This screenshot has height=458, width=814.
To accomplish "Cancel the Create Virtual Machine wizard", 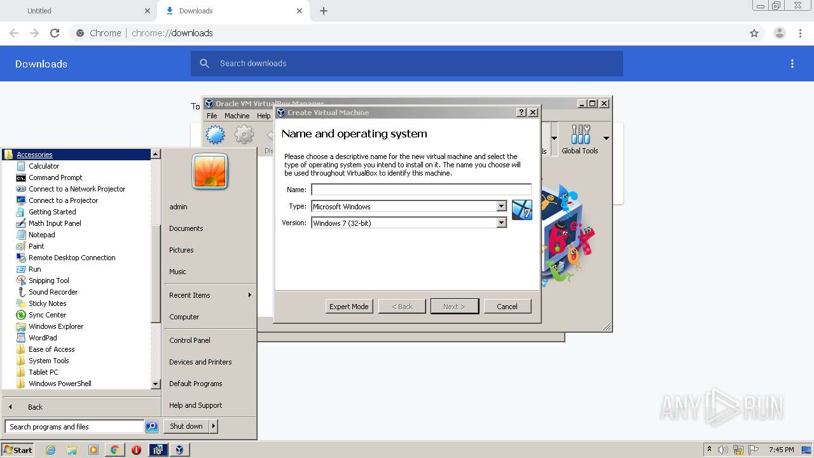I will click(x=507, y=306).
